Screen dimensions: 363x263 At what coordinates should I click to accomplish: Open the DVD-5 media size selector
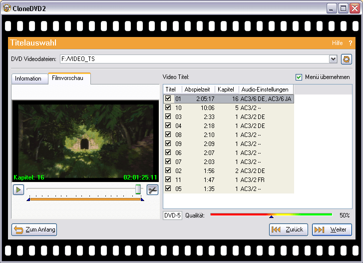point(172,215)
